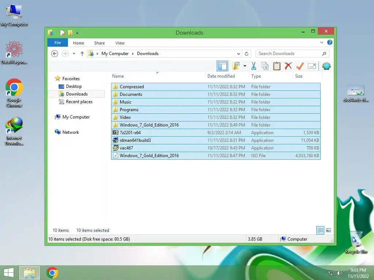Viewport: 374px width, 280px height.
Task: Open the shell globe icon in toolbar
Action: click(326, 66)
